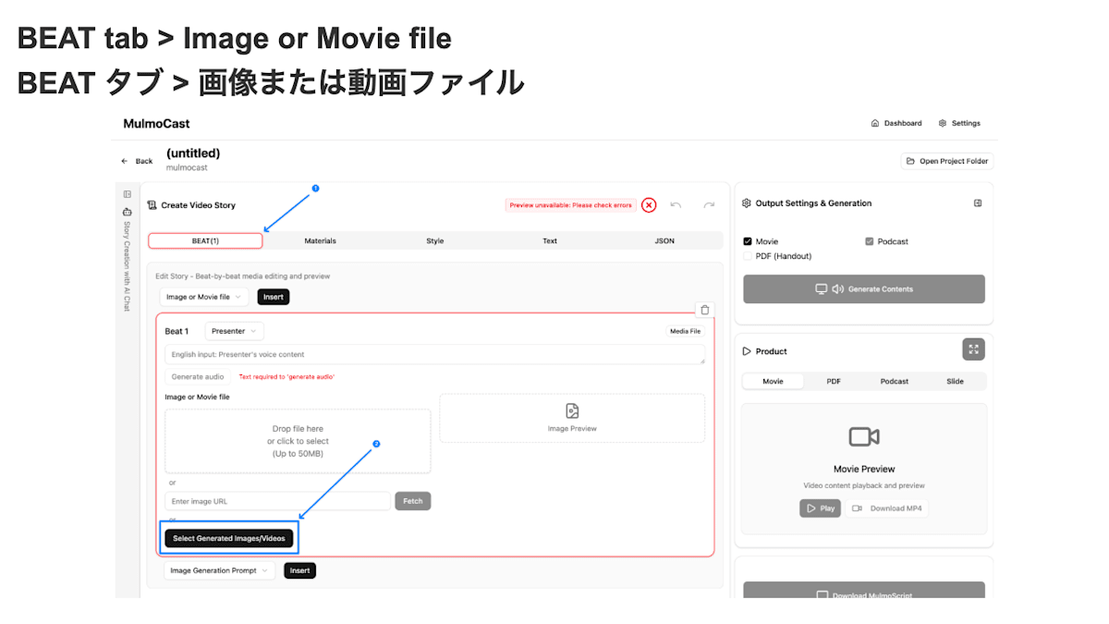
Task: Go to the Dashboard
Action: pyautogui.click(x=896, y=123)
